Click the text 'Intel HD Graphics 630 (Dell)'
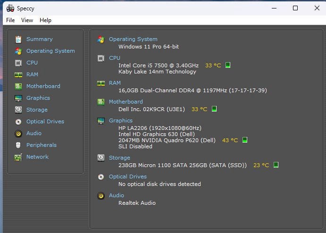The height and width of the screenshot is (233, 326). [x=157, y=134]
